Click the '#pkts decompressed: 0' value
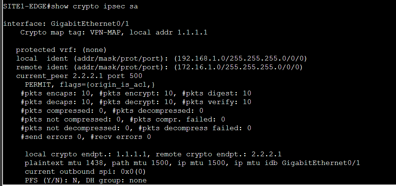Screen dimensions: 396x186 171,111
